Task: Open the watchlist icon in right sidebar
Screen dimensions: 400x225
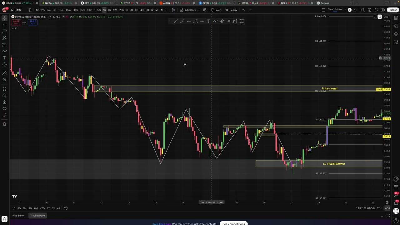Action: click(396, 18)
